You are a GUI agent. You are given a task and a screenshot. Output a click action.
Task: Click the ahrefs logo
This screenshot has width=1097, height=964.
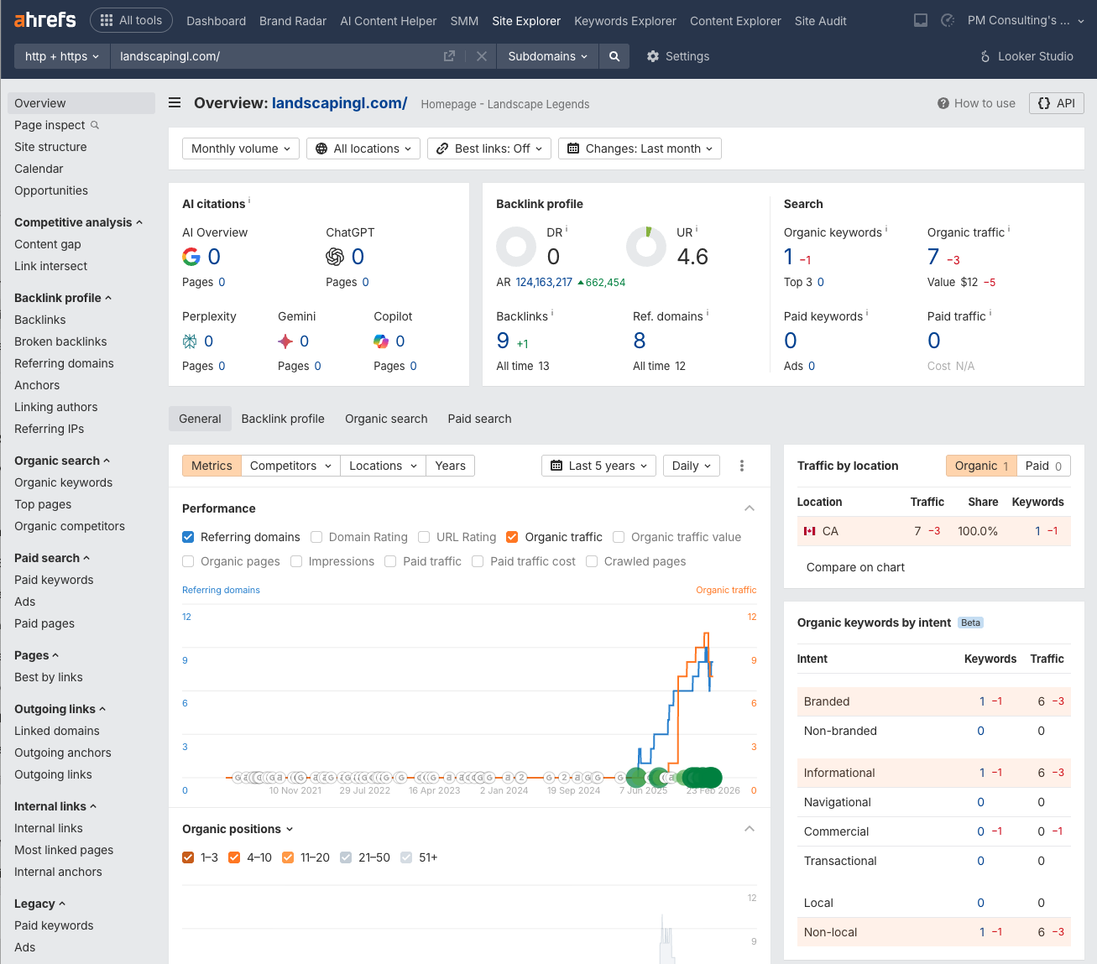pos(44,19)
